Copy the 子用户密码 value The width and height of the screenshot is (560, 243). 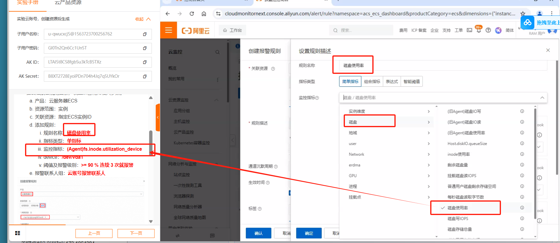point(145,48)
